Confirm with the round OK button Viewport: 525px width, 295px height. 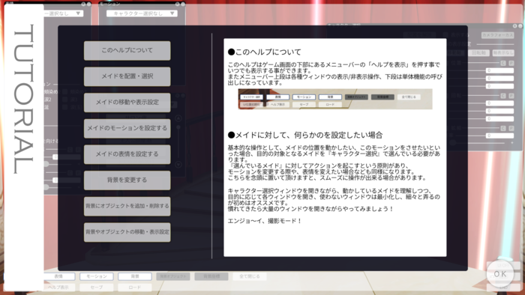click(x=500, y=274)
